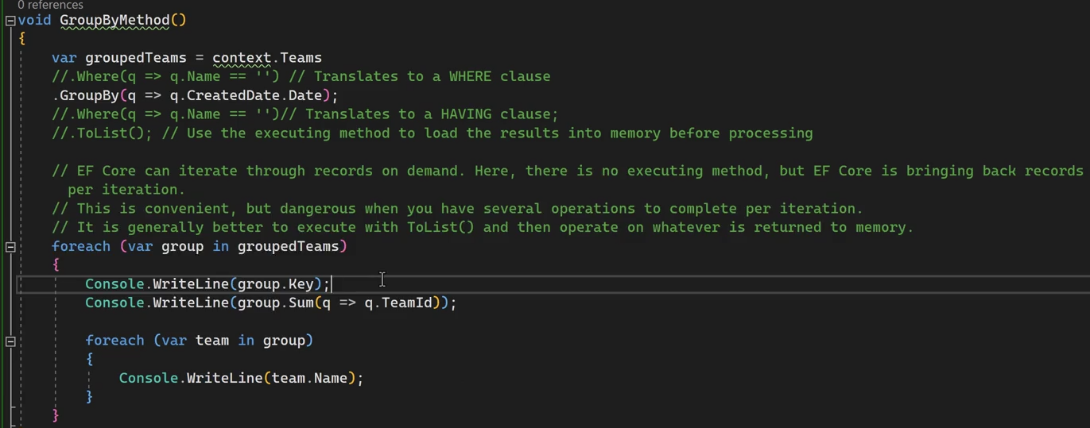This screenshot has width=1090, height=428.
Task: Click the WHERE clause comment line
Action: click(301, 77)
